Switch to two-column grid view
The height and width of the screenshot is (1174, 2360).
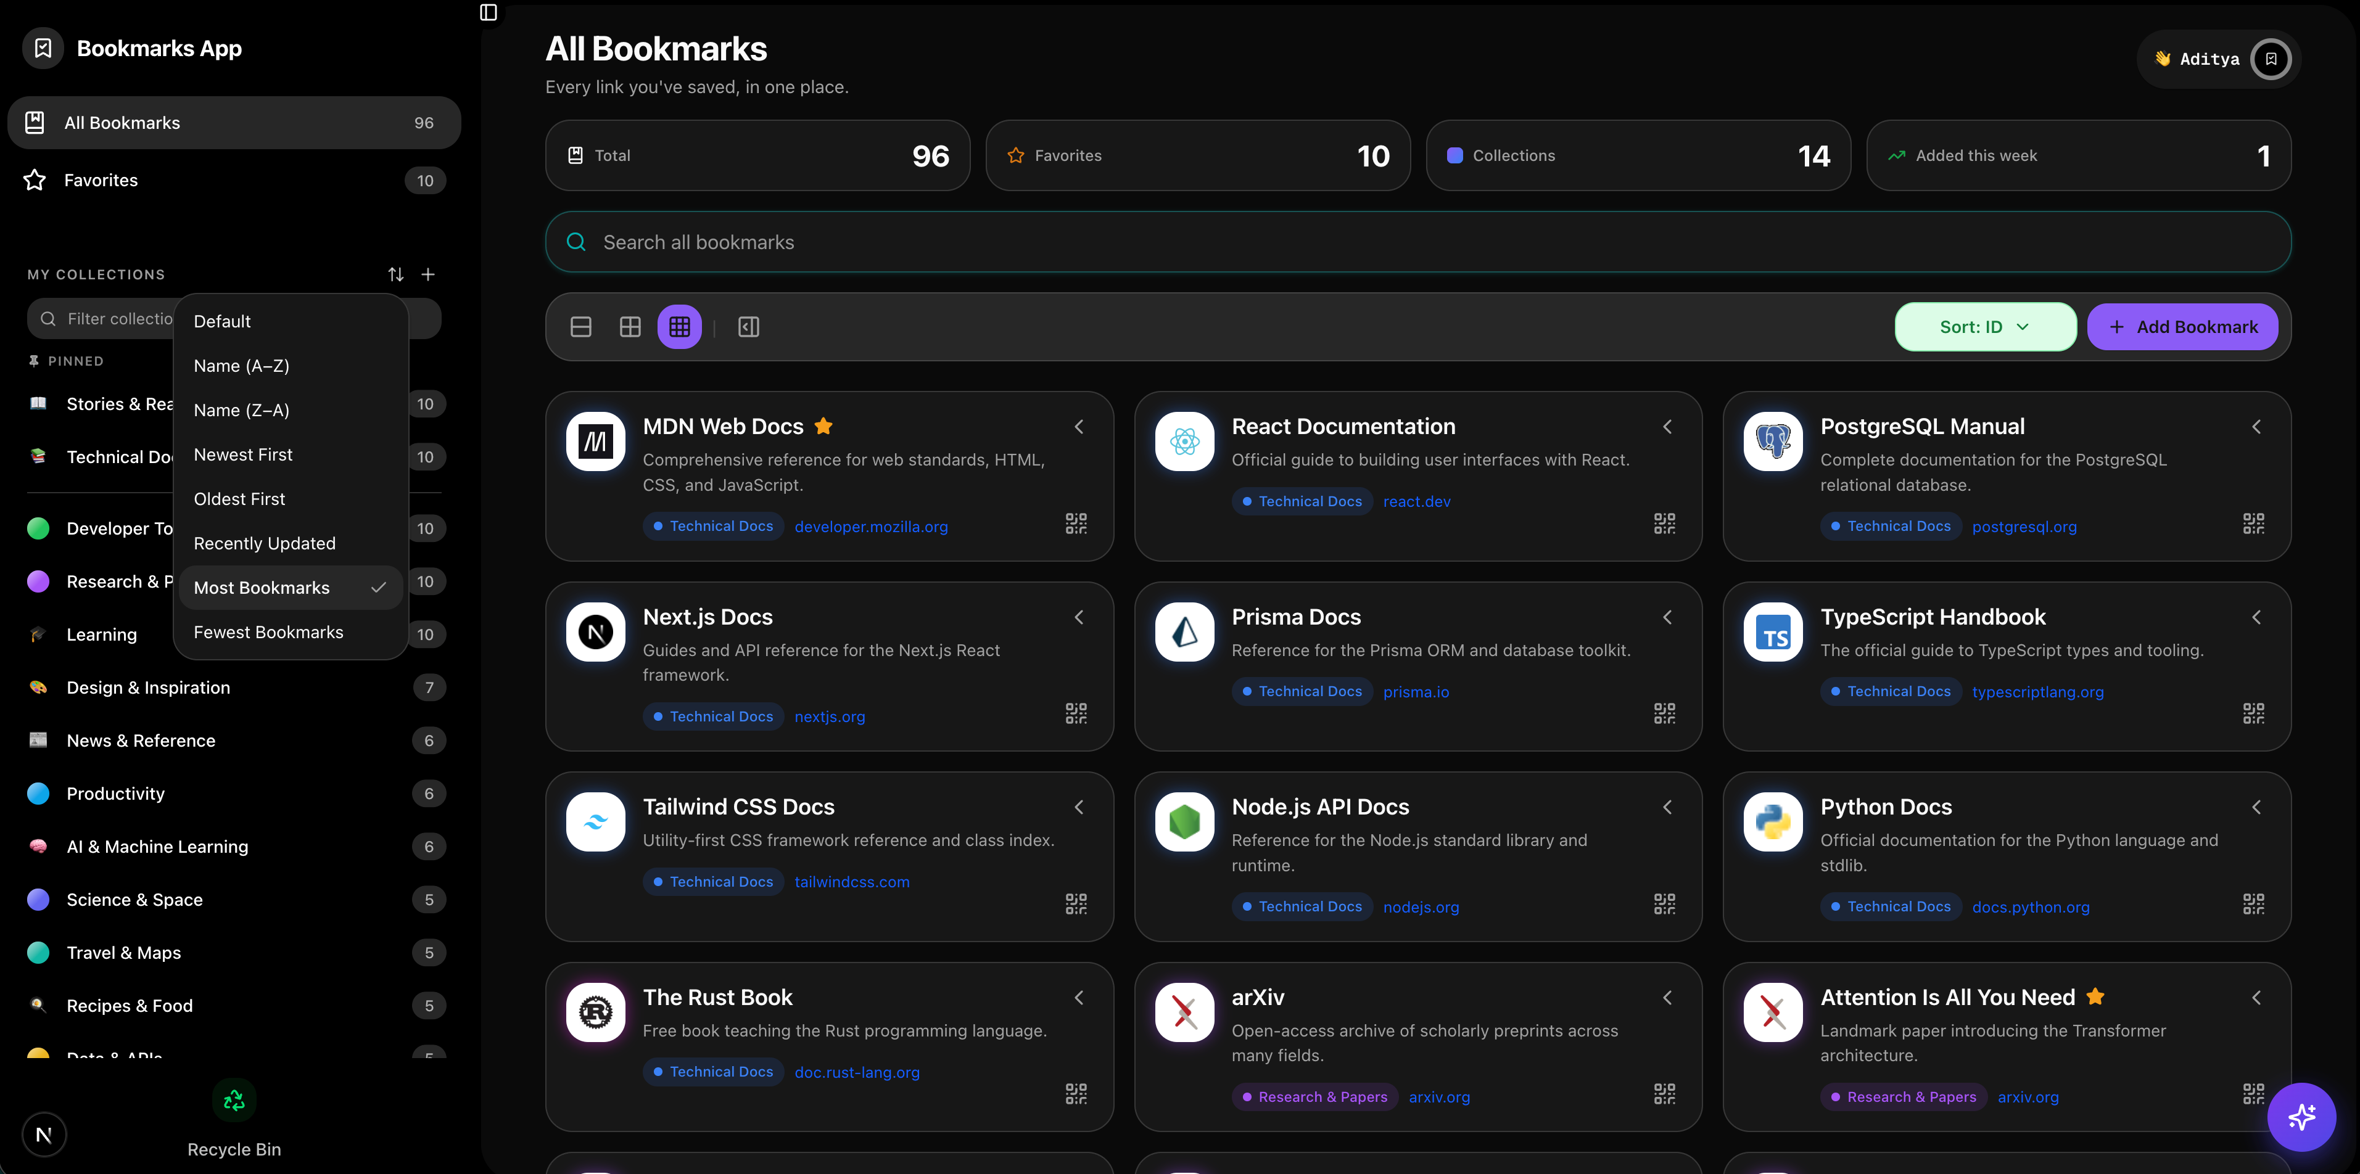(x=630, y=327)
